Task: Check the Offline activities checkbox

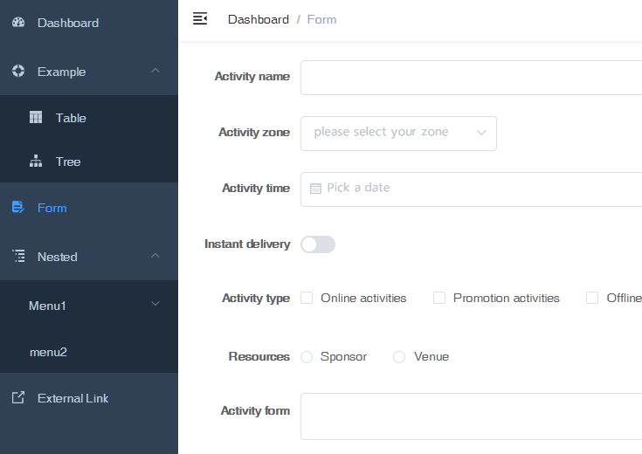Action: click(592, 298)
